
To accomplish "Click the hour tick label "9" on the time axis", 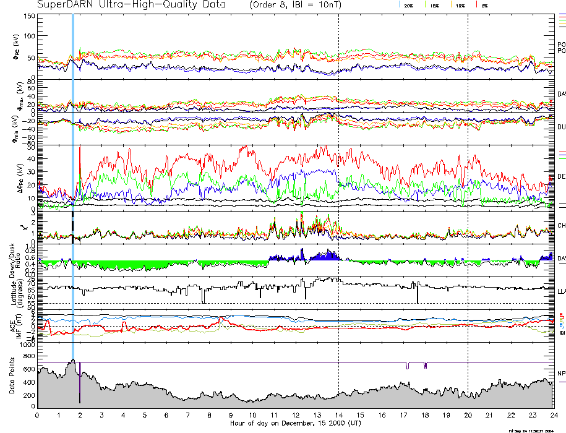I will point(231,415).
